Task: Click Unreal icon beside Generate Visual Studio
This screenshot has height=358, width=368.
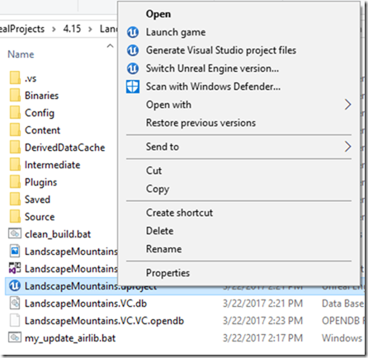Action: [133, 50]
